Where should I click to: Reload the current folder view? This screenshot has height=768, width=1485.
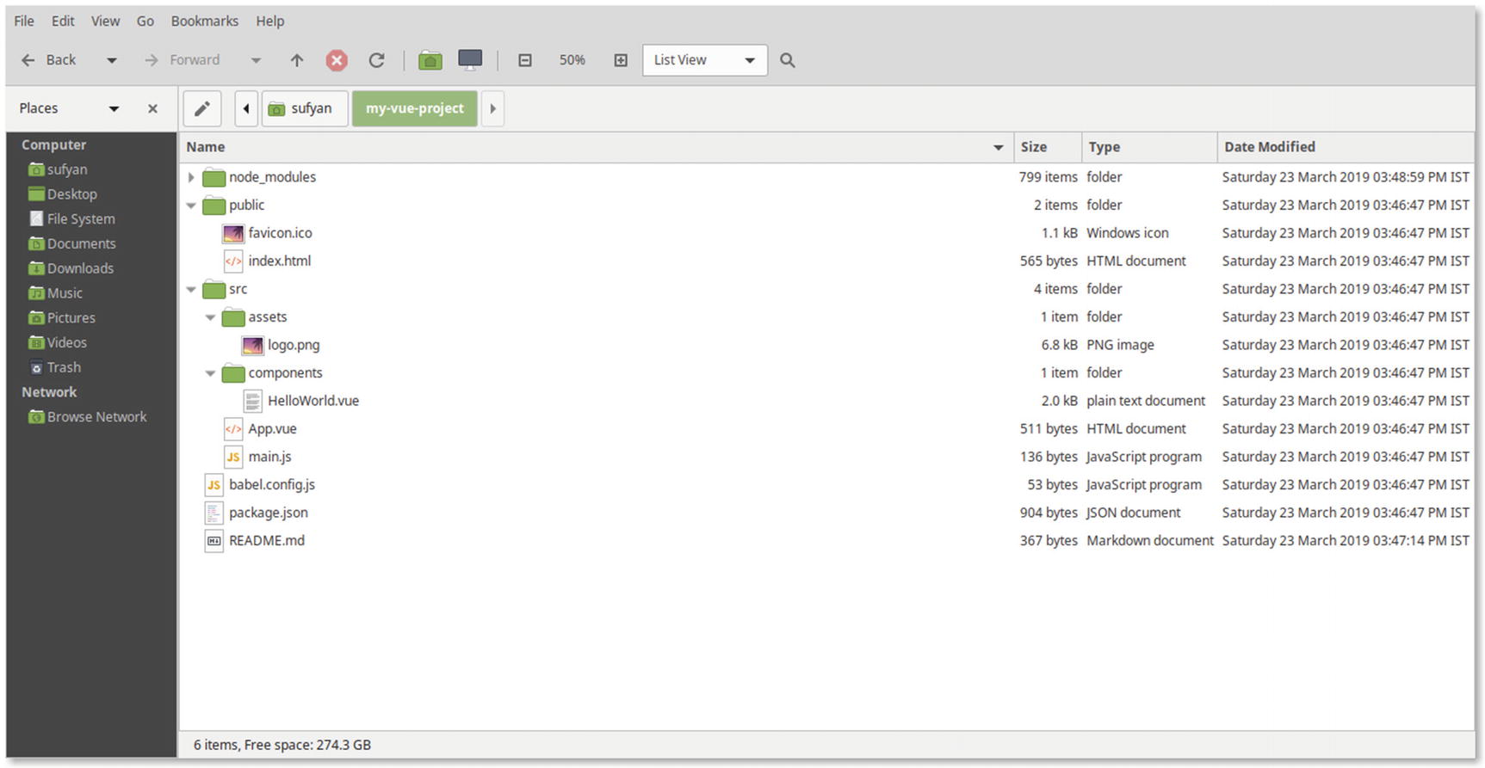click(376, 60)
